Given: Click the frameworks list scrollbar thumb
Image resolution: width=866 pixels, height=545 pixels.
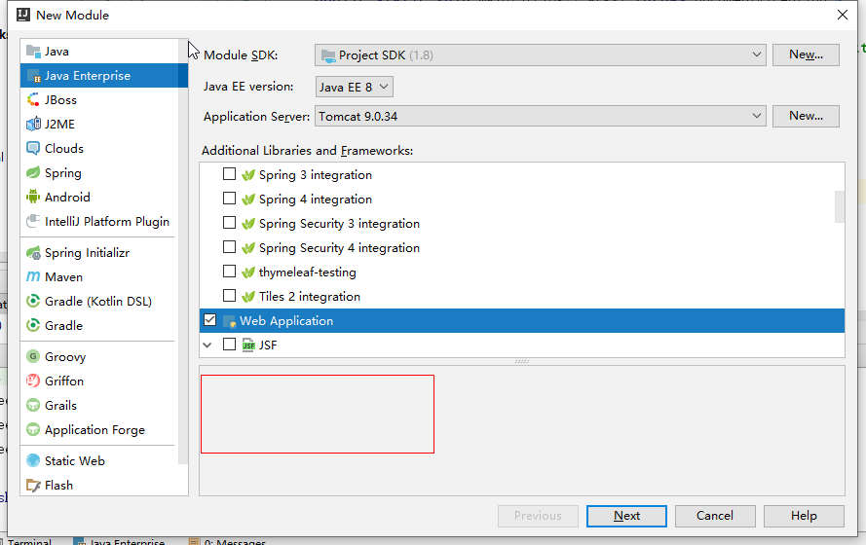Looking at the screenshot, I should 840,206.
